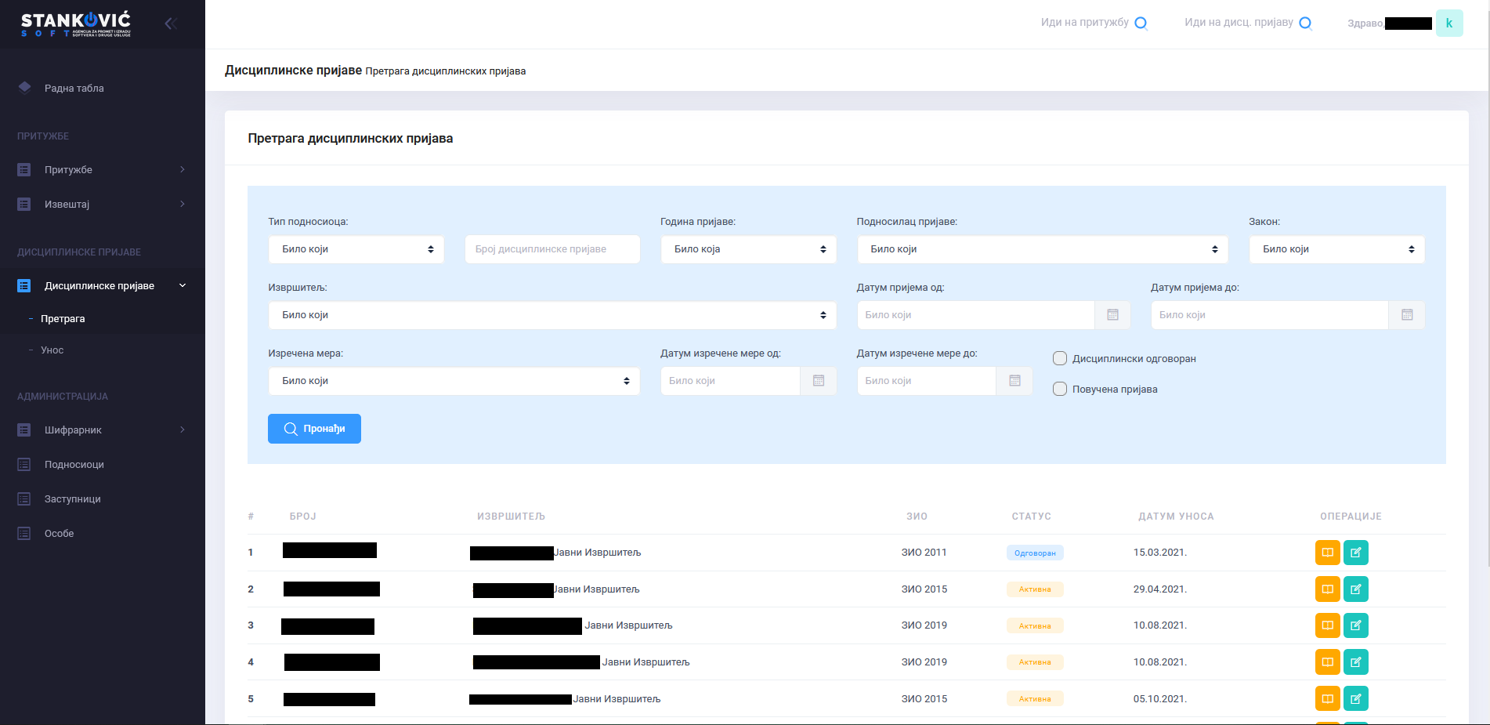Open Радна табла in sidebar
The image size is (1490, 725).
tap(74, 89)
